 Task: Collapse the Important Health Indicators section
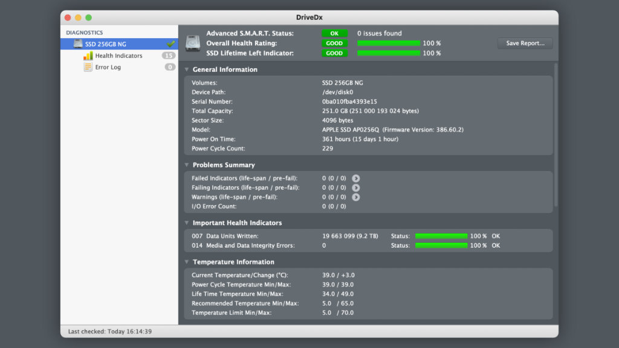pyautogui.click(x=187, y=223)
